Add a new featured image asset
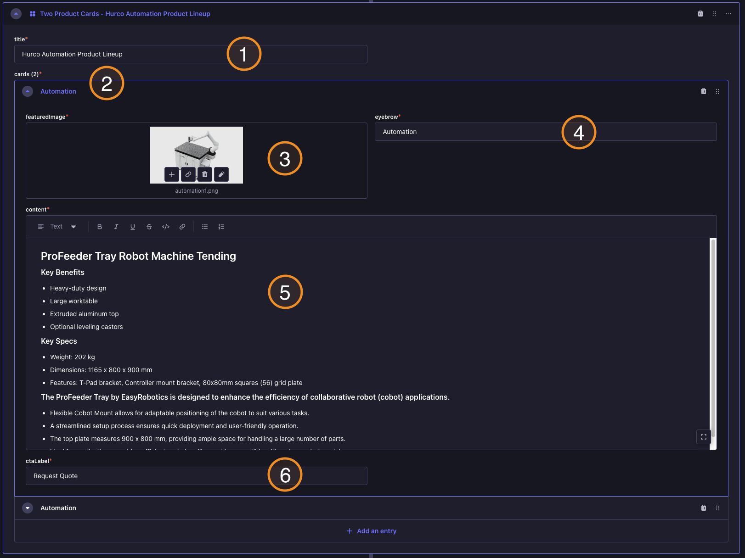 (172, 174)
